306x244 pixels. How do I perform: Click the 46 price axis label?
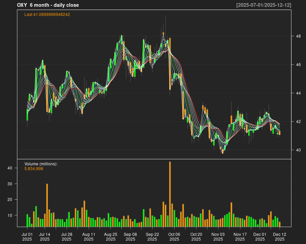[x=298, y=64]
